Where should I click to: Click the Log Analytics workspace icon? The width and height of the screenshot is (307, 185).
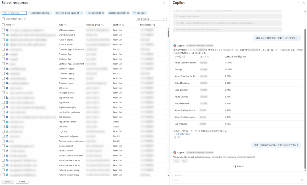coord(7,112)
